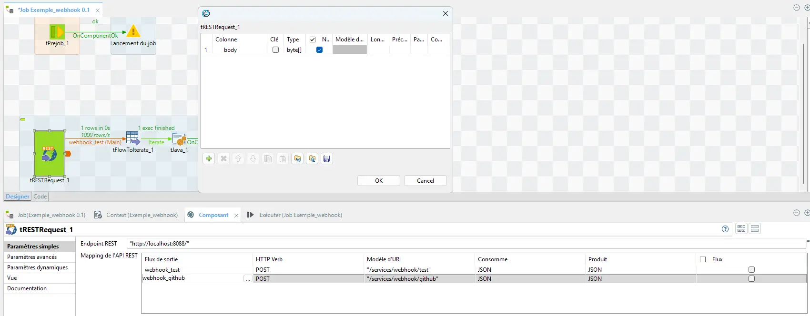
Task: Click the webhook_test flux de sortie cell
Action: point(197,270)
